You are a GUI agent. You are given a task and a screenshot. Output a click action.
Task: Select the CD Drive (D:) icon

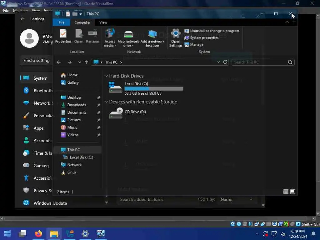(x=116, y=113)
